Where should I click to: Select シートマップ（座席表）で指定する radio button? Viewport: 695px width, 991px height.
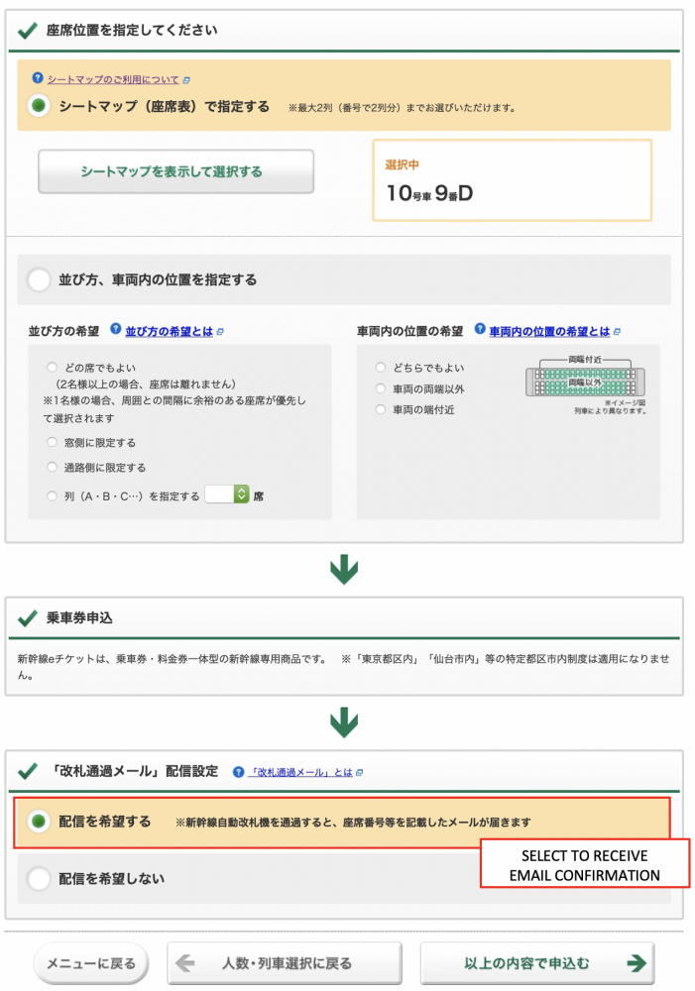(x=39, y=106)
